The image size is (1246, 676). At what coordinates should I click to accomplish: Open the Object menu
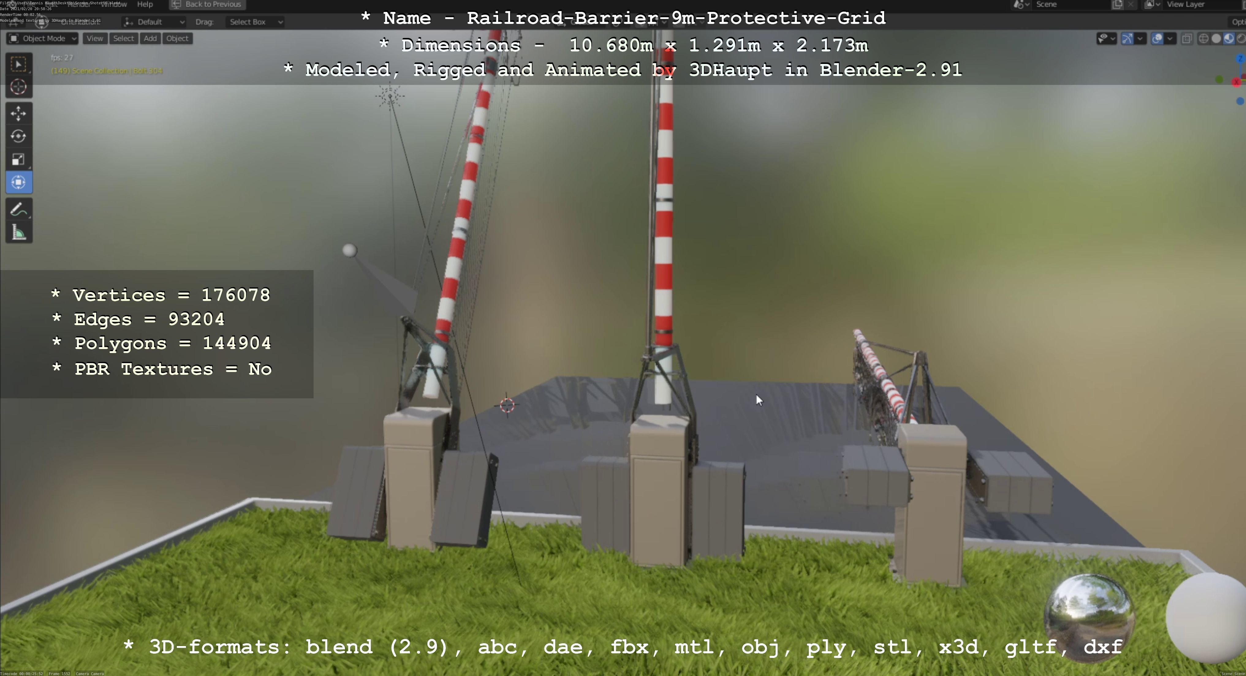click(x=177, y=39)
